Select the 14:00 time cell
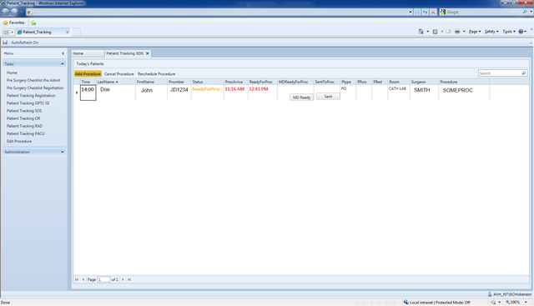The image size is (534, 306). click(x=88, y=93)
